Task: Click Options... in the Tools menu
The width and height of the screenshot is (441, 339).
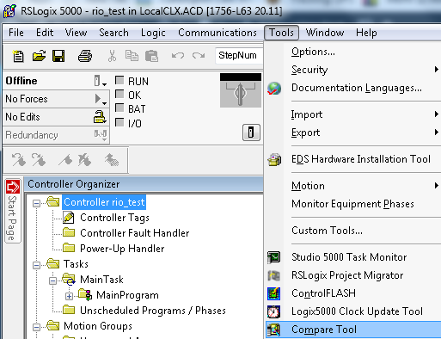Action: coord(313,52)
